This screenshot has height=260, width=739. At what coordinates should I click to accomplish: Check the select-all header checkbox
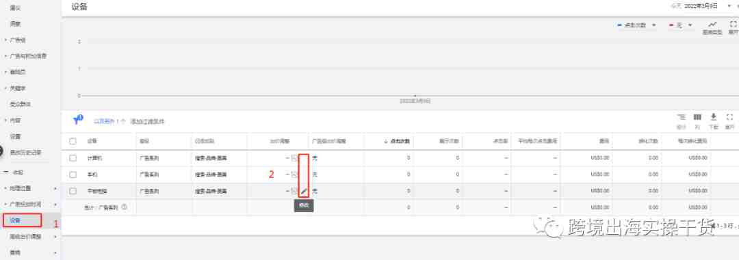click(x=73, y=141)
